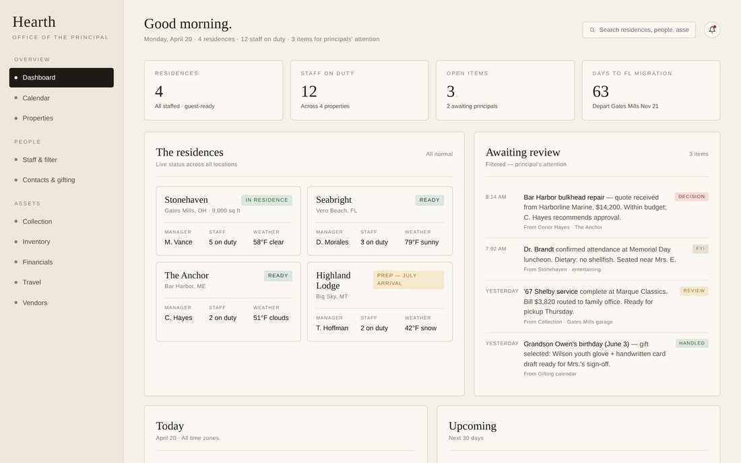Click '3 on duty' staff value
741x463 pixels.
375,242
